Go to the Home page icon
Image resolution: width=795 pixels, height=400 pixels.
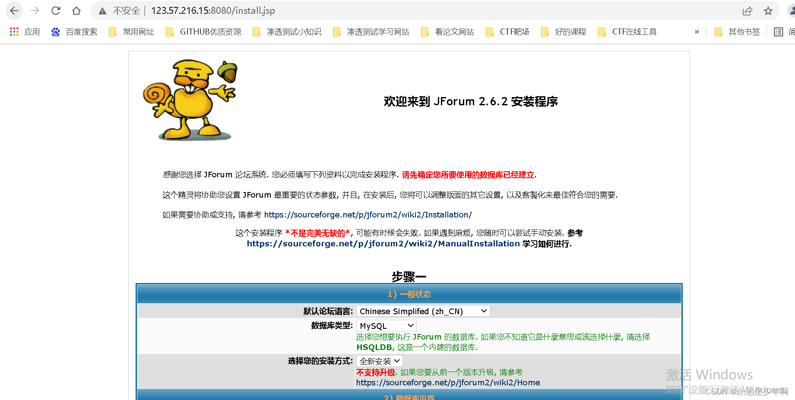click(x=76, y=11)
